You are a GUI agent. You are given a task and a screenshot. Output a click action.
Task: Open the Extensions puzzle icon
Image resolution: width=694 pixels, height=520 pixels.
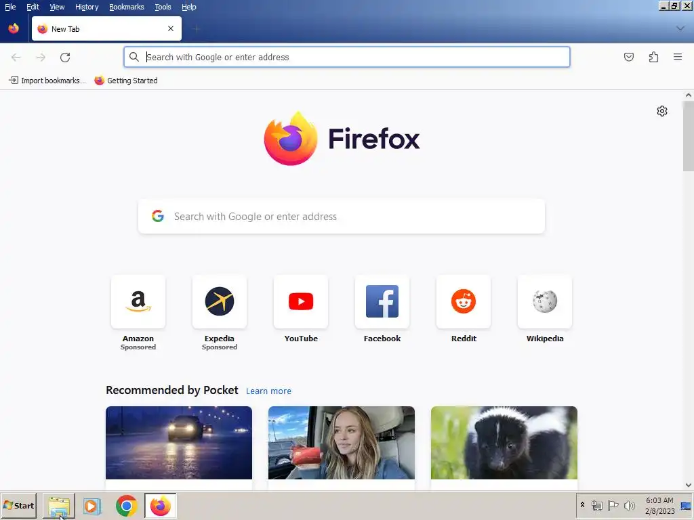(x=653, y=57)
